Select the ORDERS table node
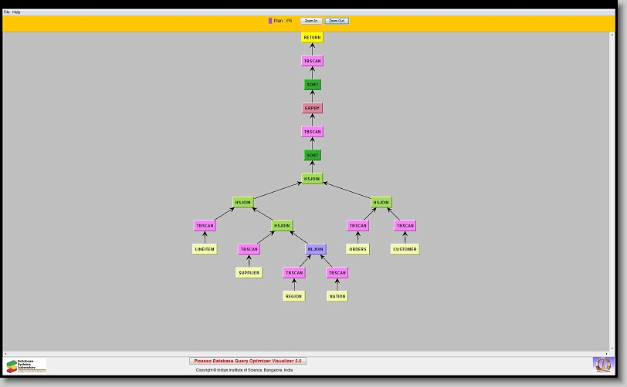This screenshot has width=627, height=387. [358, 249]
